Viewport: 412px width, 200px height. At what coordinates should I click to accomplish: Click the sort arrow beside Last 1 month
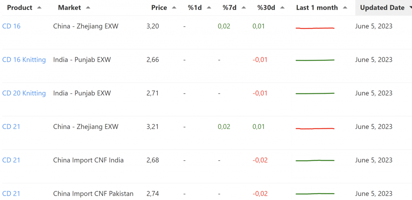pyautogui.click(x=345, y=8)
